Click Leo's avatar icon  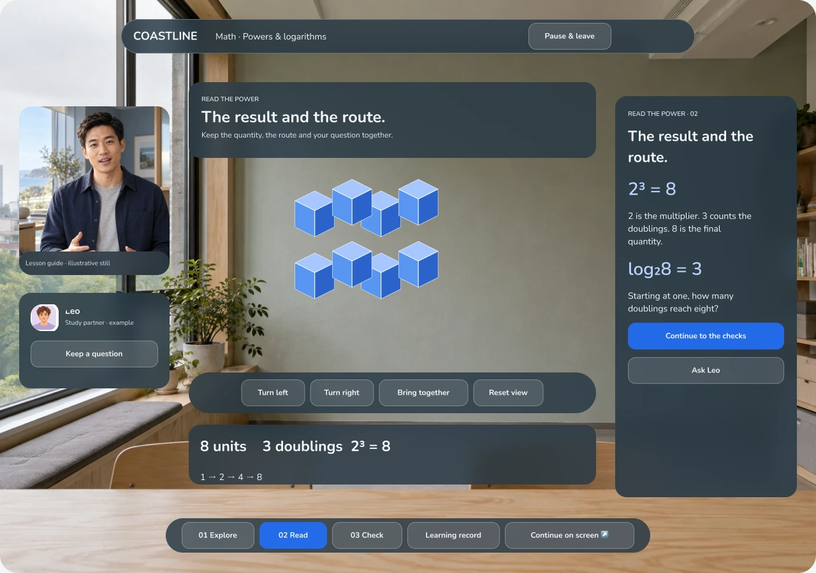[45, 318]
